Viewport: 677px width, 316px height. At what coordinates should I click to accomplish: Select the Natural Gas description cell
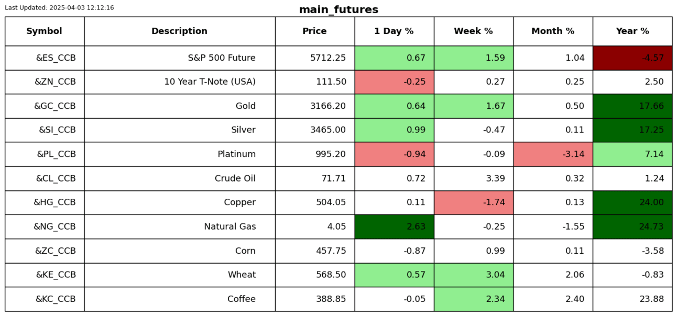coord(230,227)
